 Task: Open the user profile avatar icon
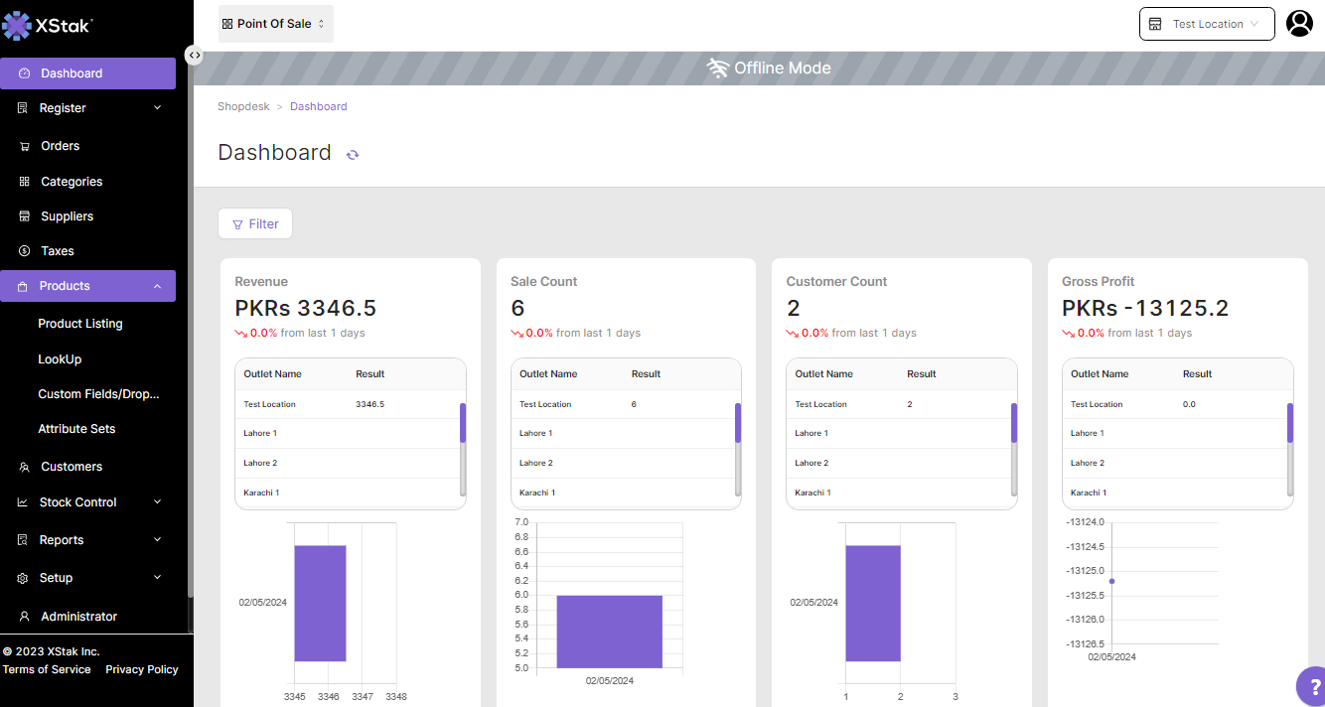[1299, 24]
